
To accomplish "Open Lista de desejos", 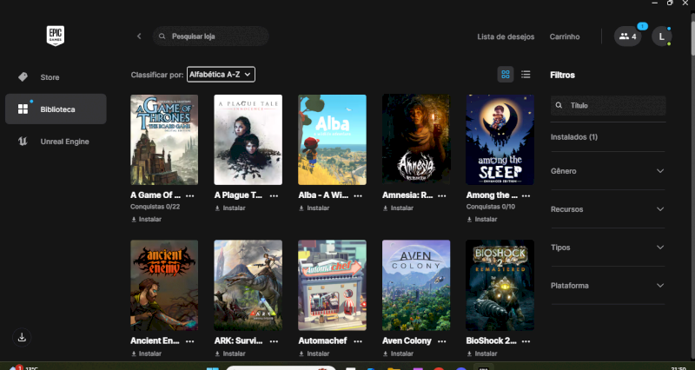I will tap(506, 36).
